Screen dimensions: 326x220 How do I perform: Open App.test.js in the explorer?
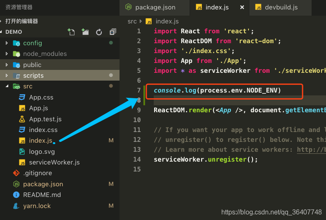tap(45, 119)
